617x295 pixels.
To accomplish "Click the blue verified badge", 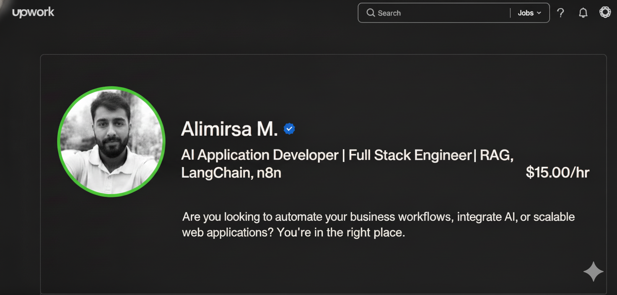I will (x=289, y=129).
